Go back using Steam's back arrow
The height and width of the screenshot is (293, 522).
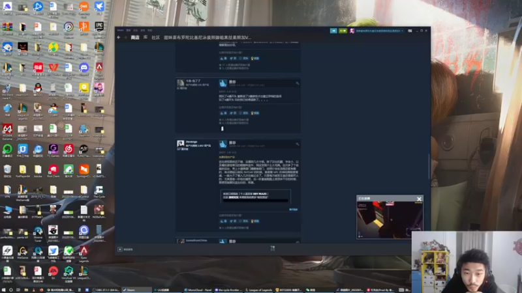pyautogui.click(x=119, y=38)
